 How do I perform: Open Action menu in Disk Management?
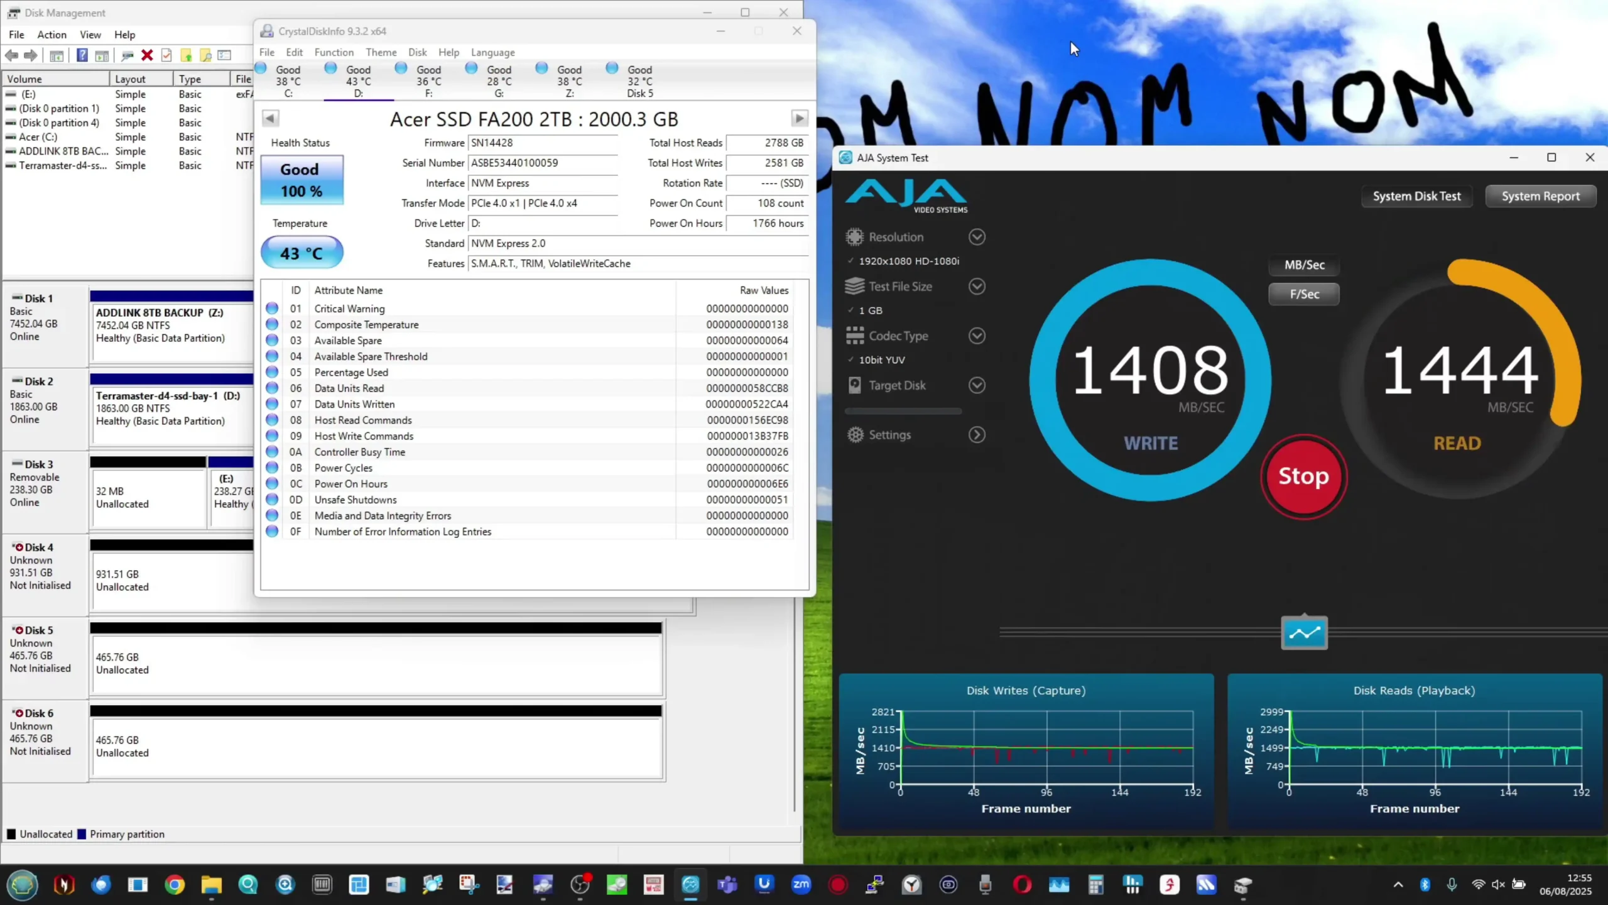52,35
